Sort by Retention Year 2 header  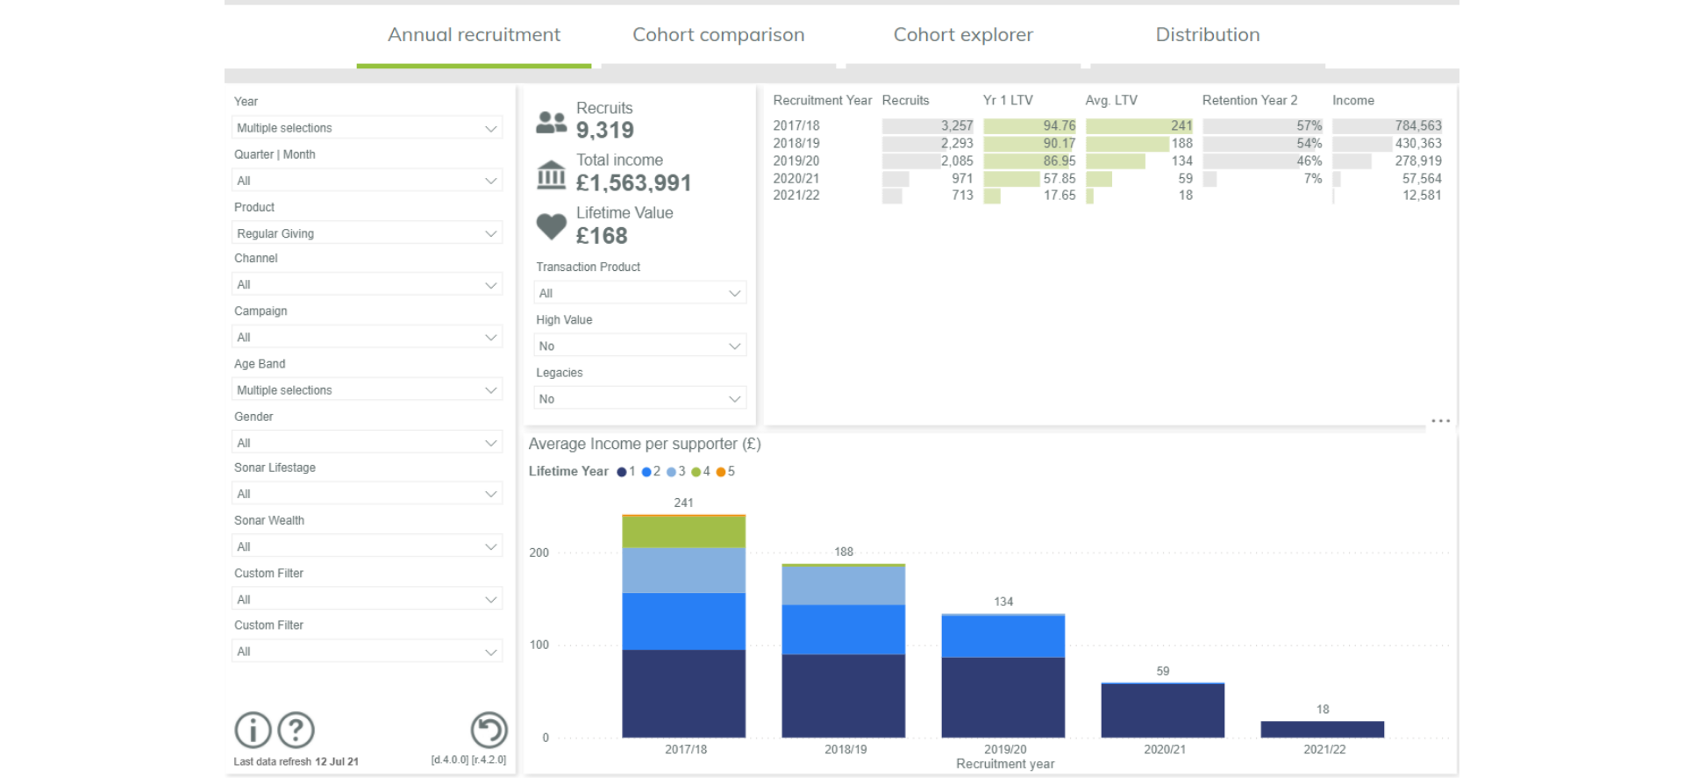tap(1250, 100)
